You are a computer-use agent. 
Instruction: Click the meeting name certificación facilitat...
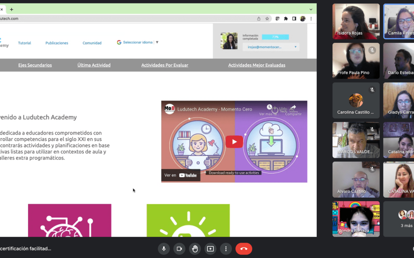coord(26,248)
